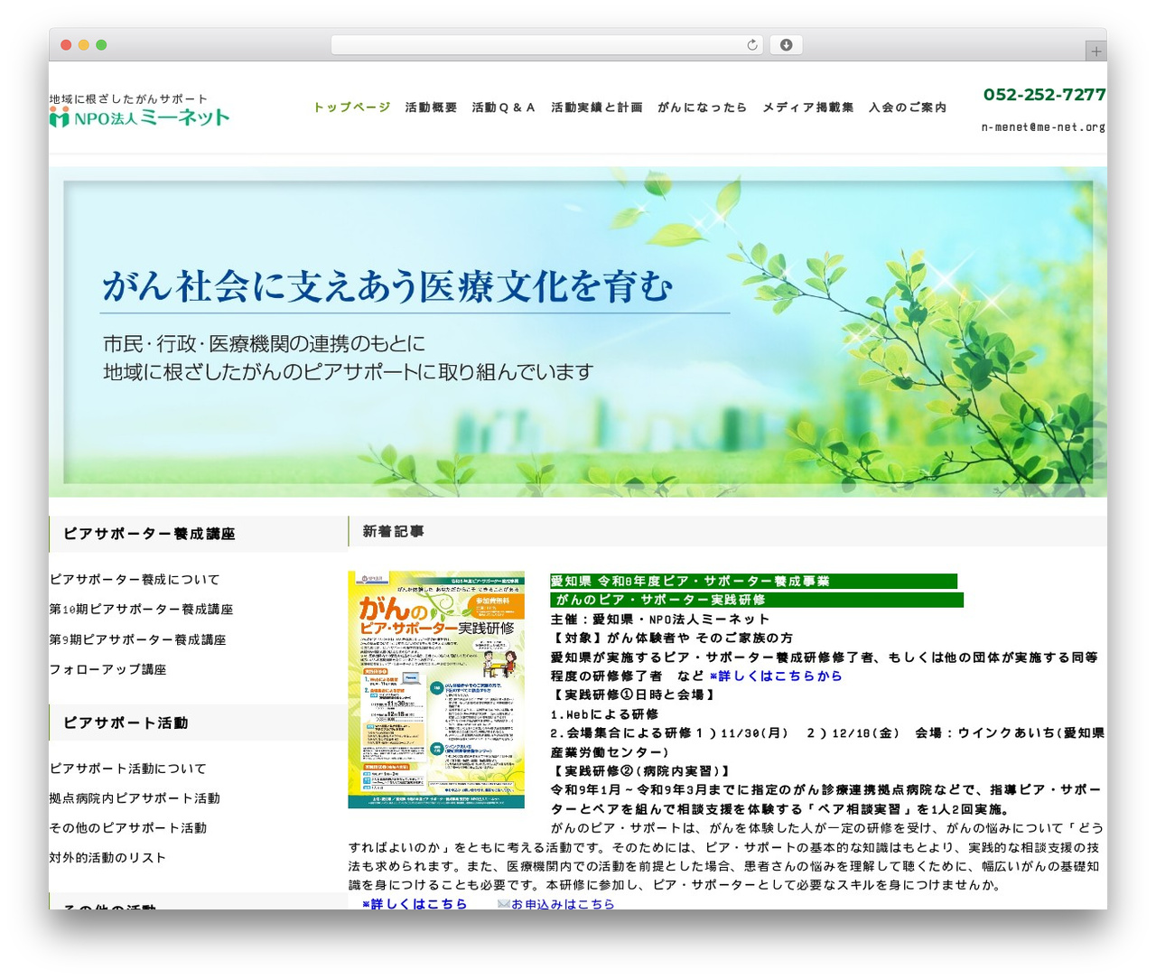The width and height of the screenshot is (1156, 979).
Task: Open a new tab with plus button
Action: coord(1095,51)
